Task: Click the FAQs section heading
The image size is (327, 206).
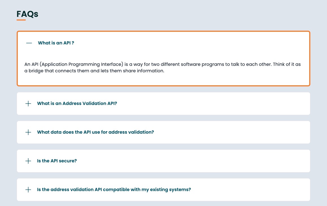Action: point(27,14)
